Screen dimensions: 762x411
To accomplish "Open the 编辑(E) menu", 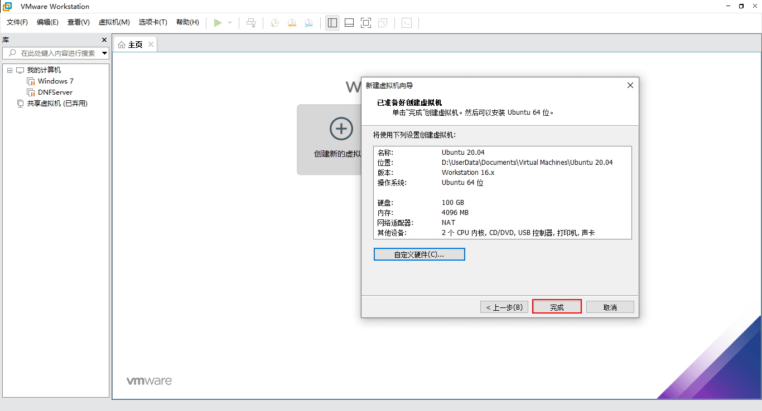I will [x=47, y=22].
